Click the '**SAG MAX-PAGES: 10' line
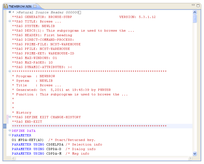 (32, 62)
